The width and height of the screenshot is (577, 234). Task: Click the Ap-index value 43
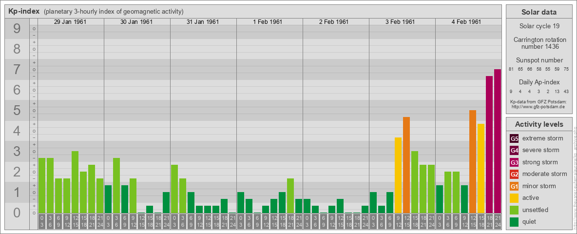tap(566, 91)
